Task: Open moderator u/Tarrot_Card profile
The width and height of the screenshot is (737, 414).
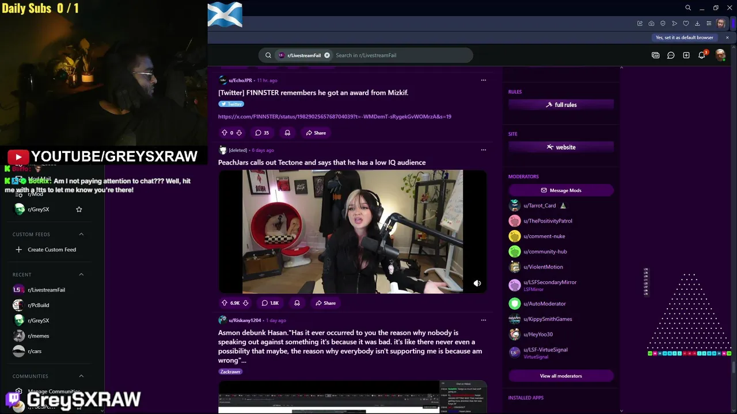Action: pyautogui.click(x=540, y=206)
